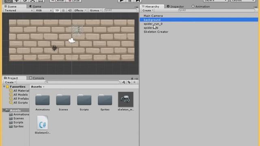Image resolution: width=260 pixels, height=146 pixels.
Task: Toggle the Center pivot mode button
Action: pos(58,1)
